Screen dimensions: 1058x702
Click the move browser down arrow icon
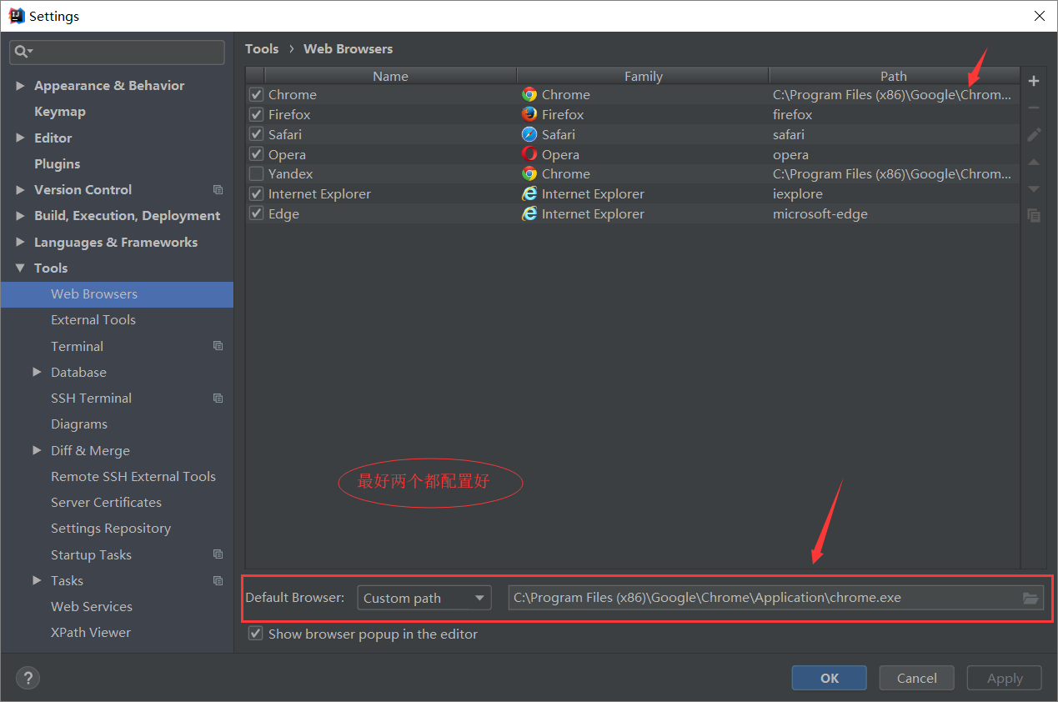pos(1034,188)
